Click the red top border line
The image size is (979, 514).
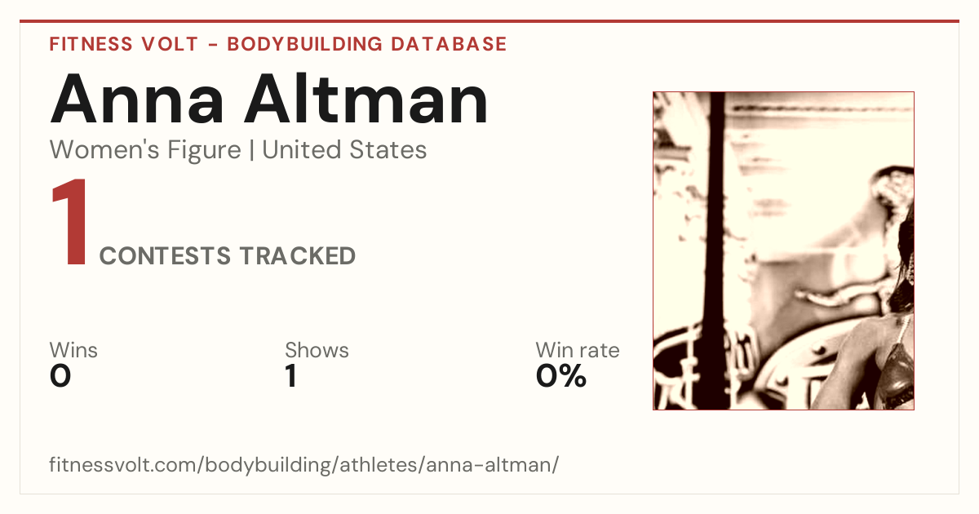pos(489,21)
